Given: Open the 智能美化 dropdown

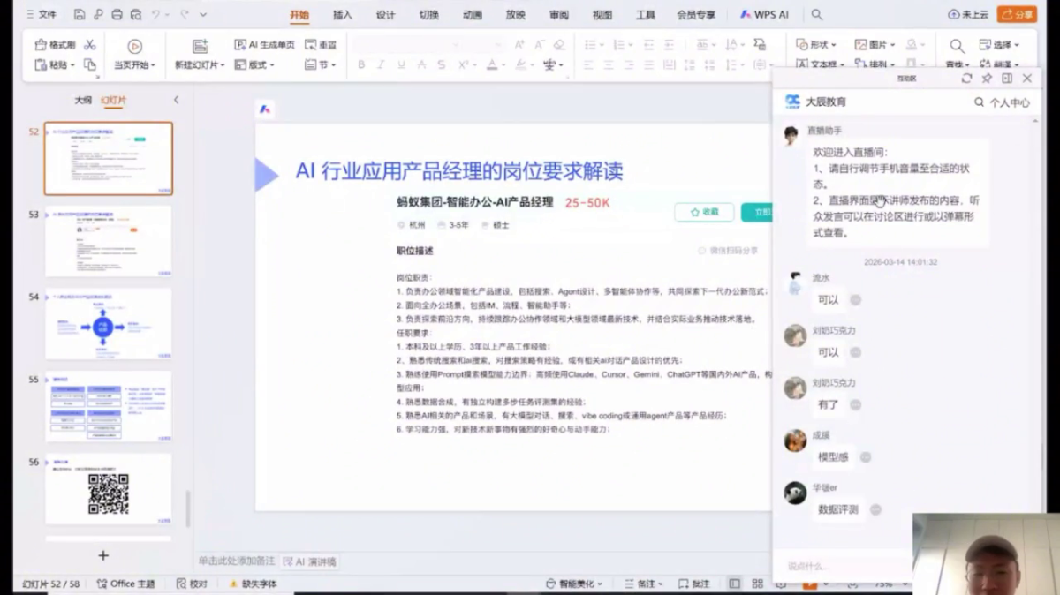Looking at the screenshot, I should click(574, 584).
